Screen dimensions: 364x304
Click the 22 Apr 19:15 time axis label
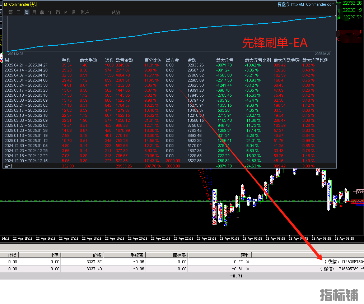tap(115, 239)
